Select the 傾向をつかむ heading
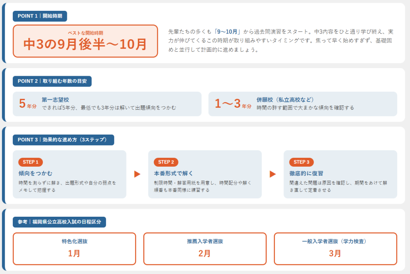410x274 pixels. (x=35, y=173)
